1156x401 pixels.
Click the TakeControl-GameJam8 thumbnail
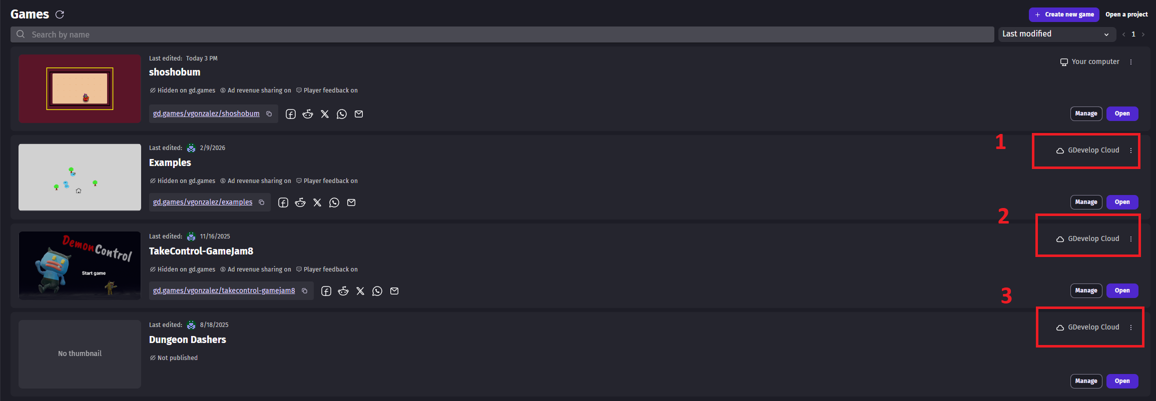tap(80, 265)
